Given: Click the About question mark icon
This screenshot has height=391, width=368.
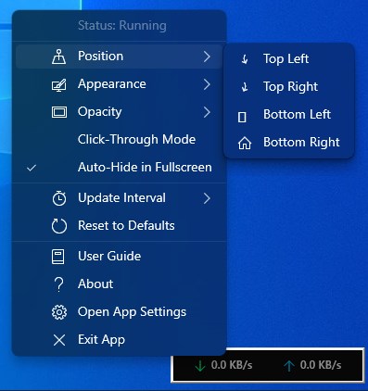Looking at the screenshot, I should tap(58, 284).
